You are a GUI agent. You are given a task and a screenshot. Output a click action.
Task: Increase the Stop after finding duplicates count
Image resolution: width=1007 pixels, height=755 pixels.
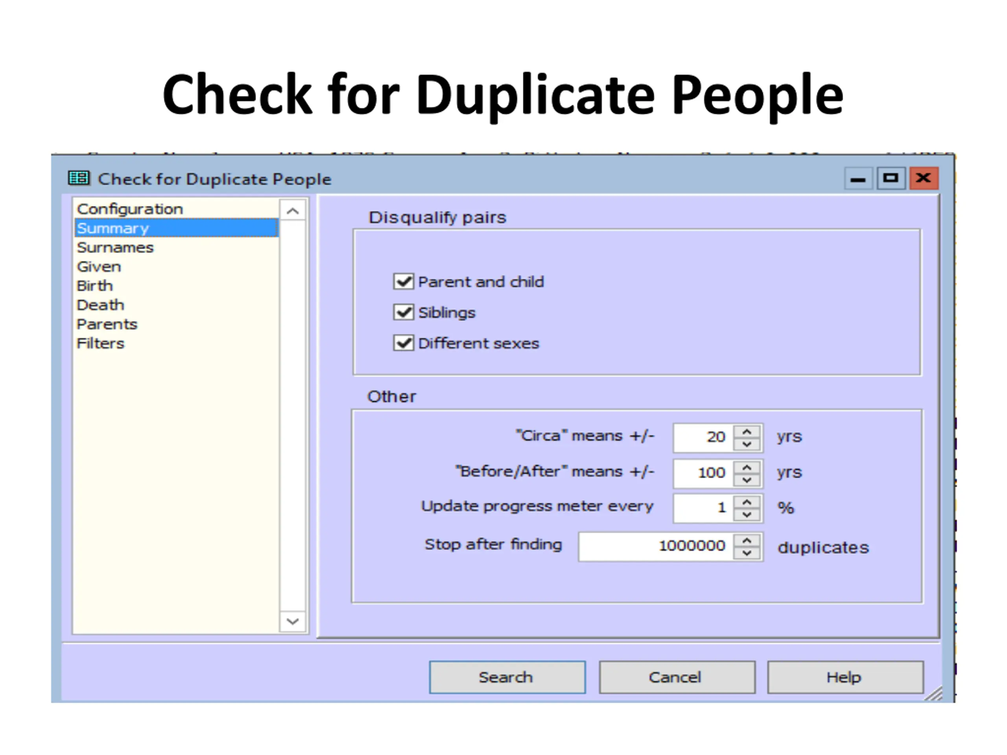tap(747, 540)
